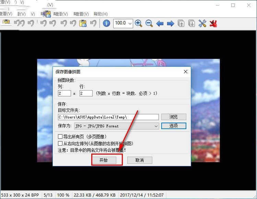
Task: Open settings via wrench and screwdriver icon
Action: 202,23
